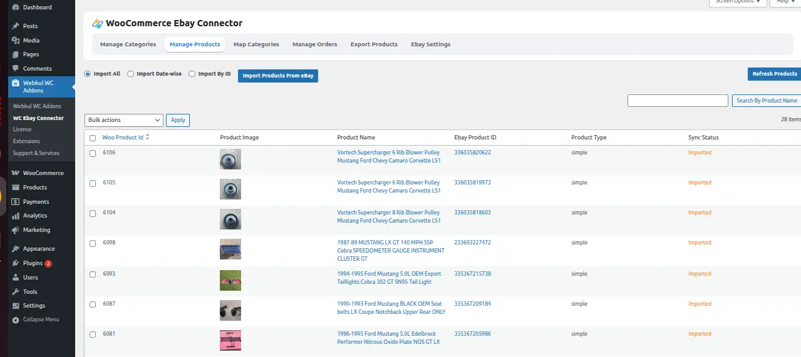Open the Bulk actions dropdown
Screen dimensions: 801x357
(123, 120)
